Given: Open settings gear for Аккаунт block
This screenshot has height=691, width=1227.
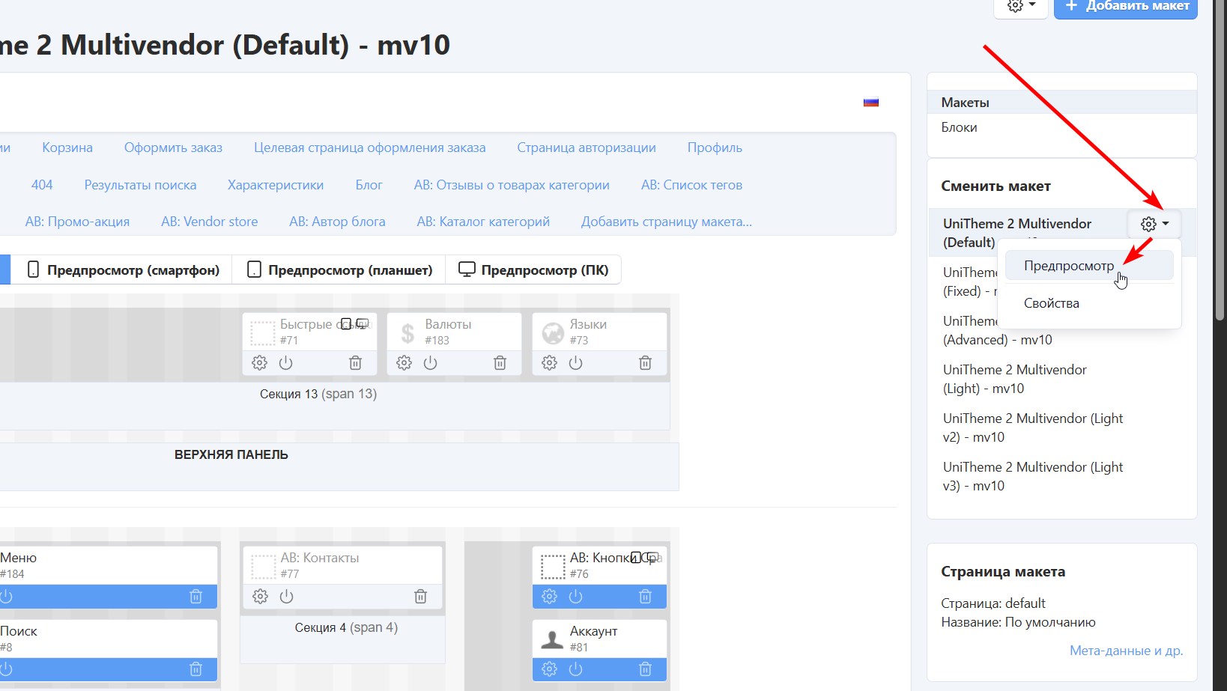Looking at the screenshot, I should coord(549,669).
